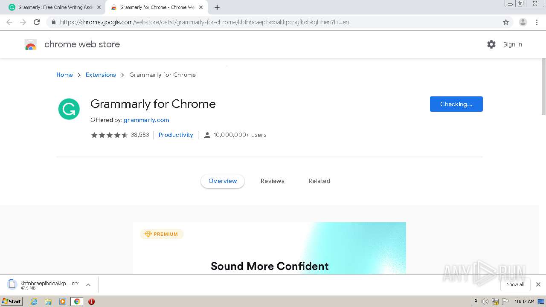Click the Sound More Confident promo image
This screenshot has width=546, height=307.
coord(270,248)
